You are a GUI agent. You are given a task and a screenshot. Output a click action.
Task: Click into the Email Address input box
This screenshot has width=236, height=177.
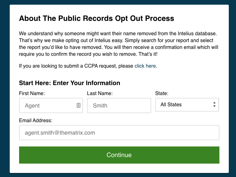coord(119,133)
